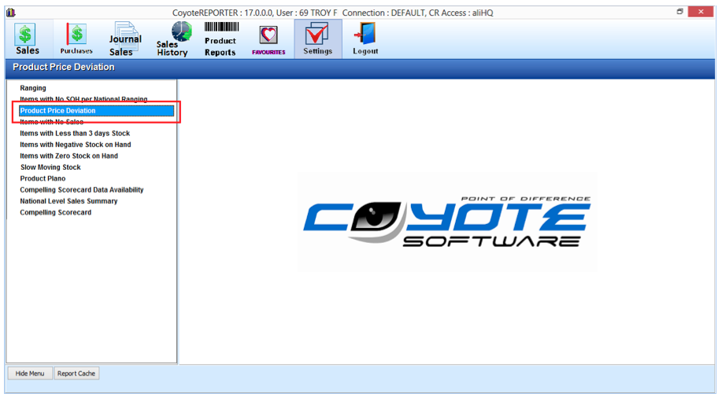Select the Ranging report
722x401 pixels.
tap(33, 88)
